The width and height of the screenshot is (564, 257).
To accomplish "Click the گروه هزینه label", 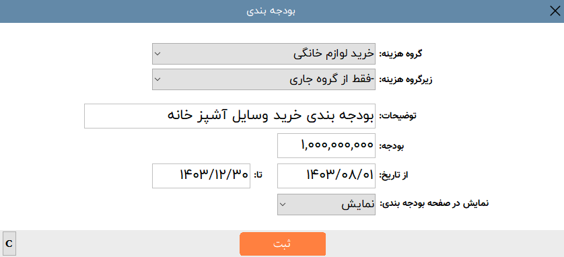I will 401,54.
